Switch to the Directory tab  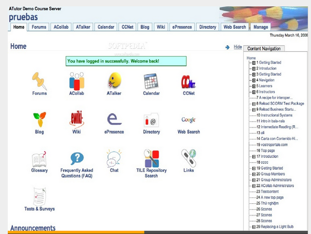[x=207, y=27]
